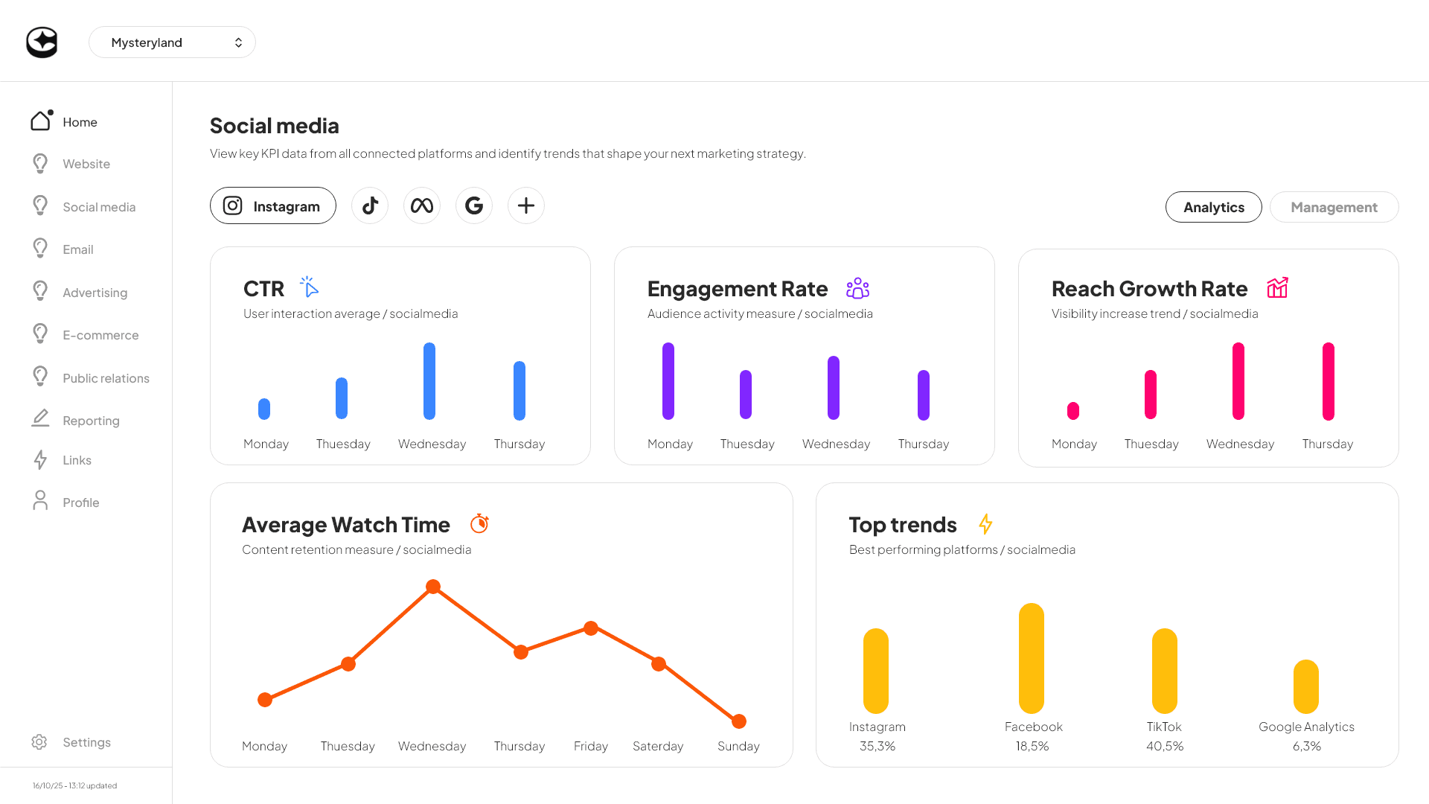This screenshot has width=1429, height=804.
Task: Select the Instagram platform filter
Action: tap(272, 205)
